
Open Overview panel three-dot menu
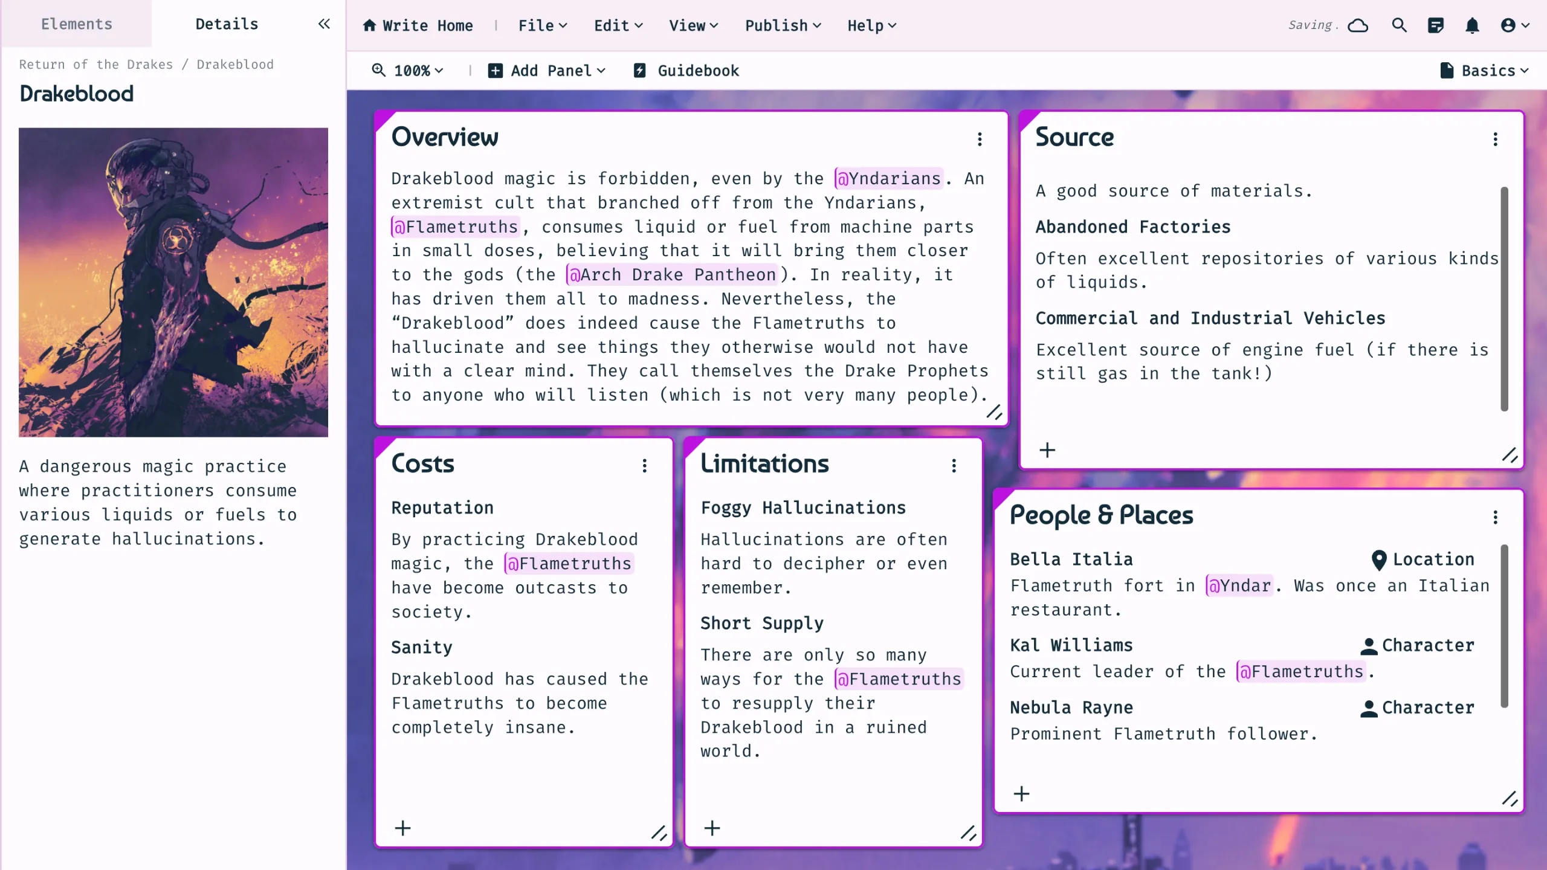click(x=980, y=140)
